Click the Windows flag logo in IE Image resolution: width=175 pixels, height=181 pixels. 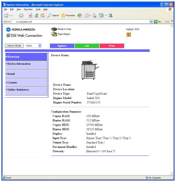click(x=170, y=9)
